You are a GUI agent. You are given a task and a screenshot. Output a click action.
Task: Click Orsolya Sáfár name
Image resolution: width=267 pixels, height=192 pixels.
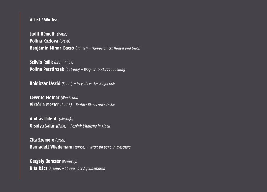pos(42,126)
